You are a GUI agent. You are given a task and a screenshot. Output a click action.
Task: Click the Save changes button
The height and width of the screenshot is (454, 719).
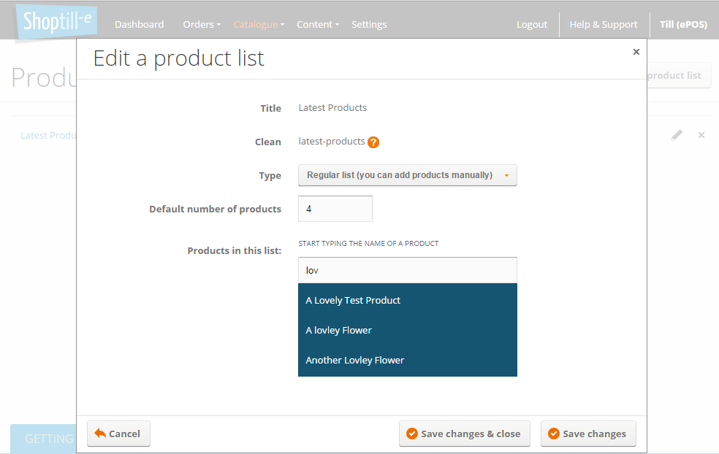pos(588,434)
